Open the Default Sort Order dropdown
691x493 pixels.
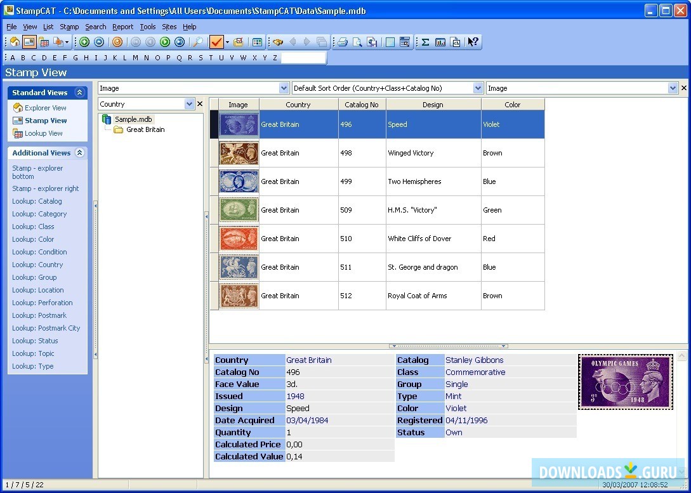[478, 88]
